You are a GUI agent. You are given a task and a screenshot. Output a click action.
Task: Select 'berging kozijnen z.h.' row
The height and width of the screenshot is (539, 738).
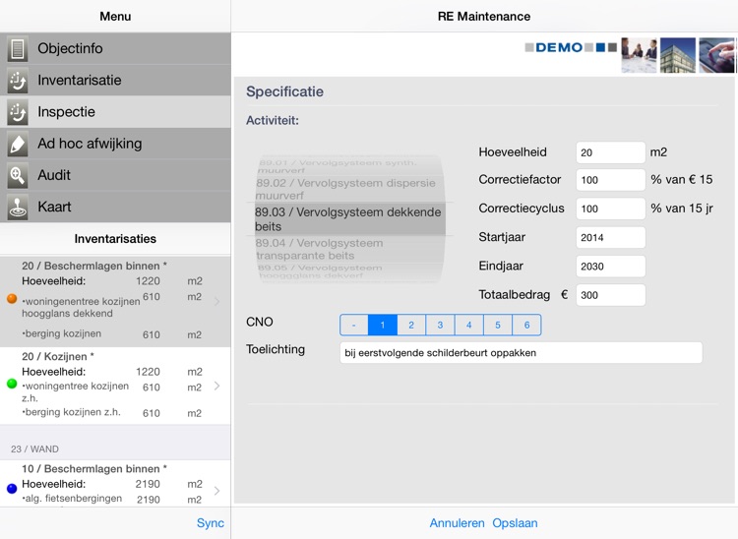pos(111,412)
